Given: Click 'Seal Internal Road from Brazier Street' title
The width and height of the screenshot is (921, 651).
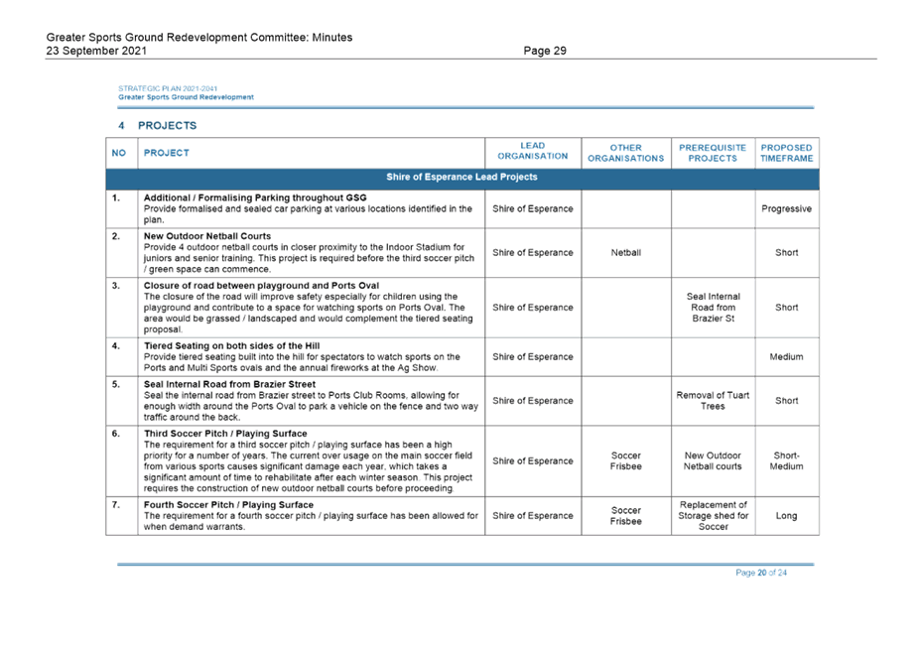Looking at the screenshot, I should point(230,383).
